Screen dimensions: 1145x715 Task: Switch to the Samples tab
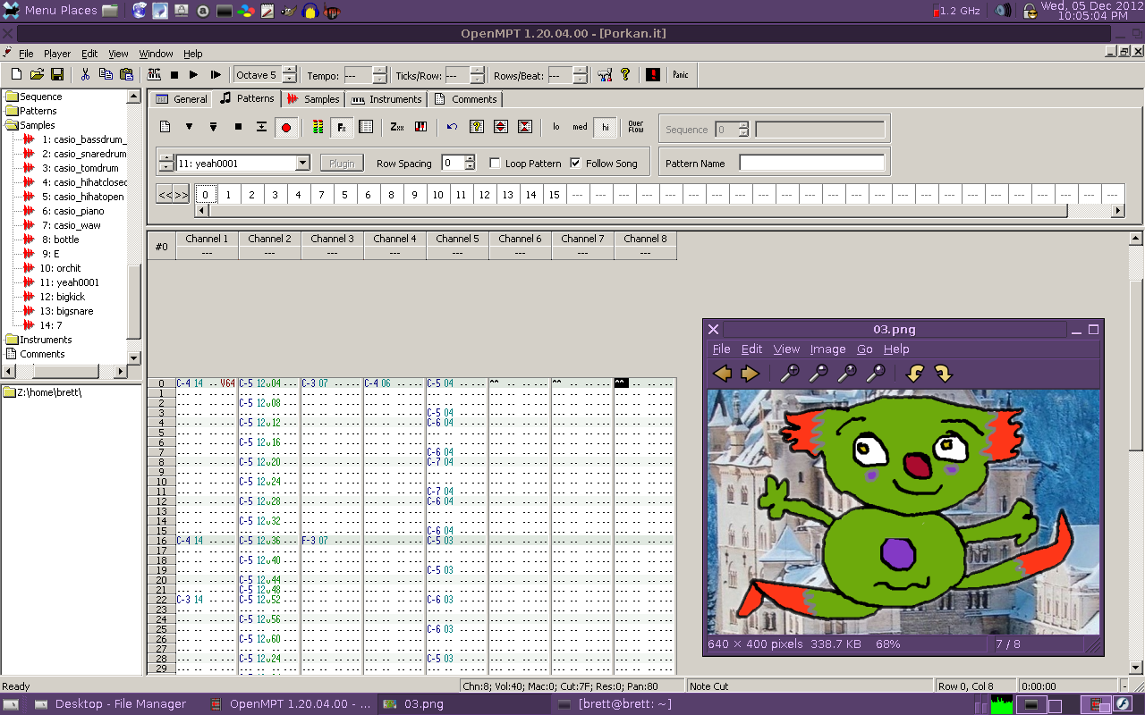[313, 99]
